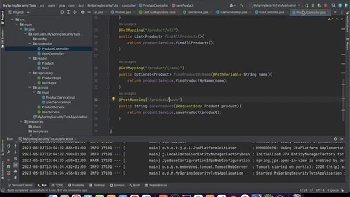The image size is (350, 197).
Task: Click the red Stop icon in top toolbar
Action: click(x=326, y=5)
